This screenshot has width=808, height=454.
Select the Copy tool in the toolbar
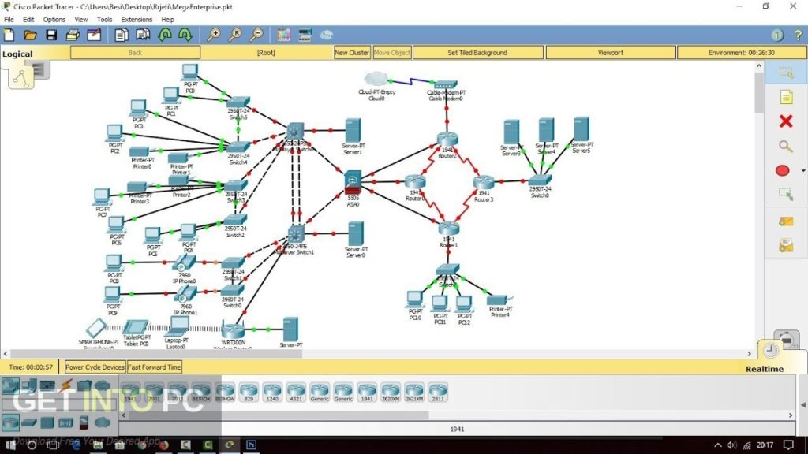coord(122,35)
